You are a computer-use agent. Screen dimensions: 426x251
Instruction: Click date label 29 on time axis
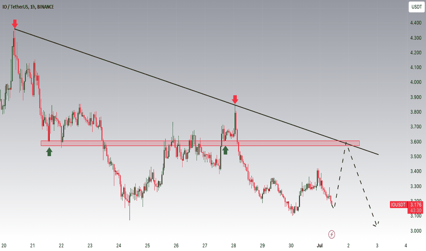pyautogui.click(x=262, y=246)
